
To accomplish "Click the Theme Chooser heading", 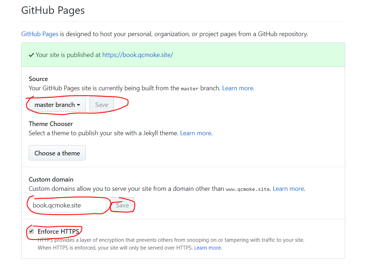I will pyautogui.click(x=51, y=124).
